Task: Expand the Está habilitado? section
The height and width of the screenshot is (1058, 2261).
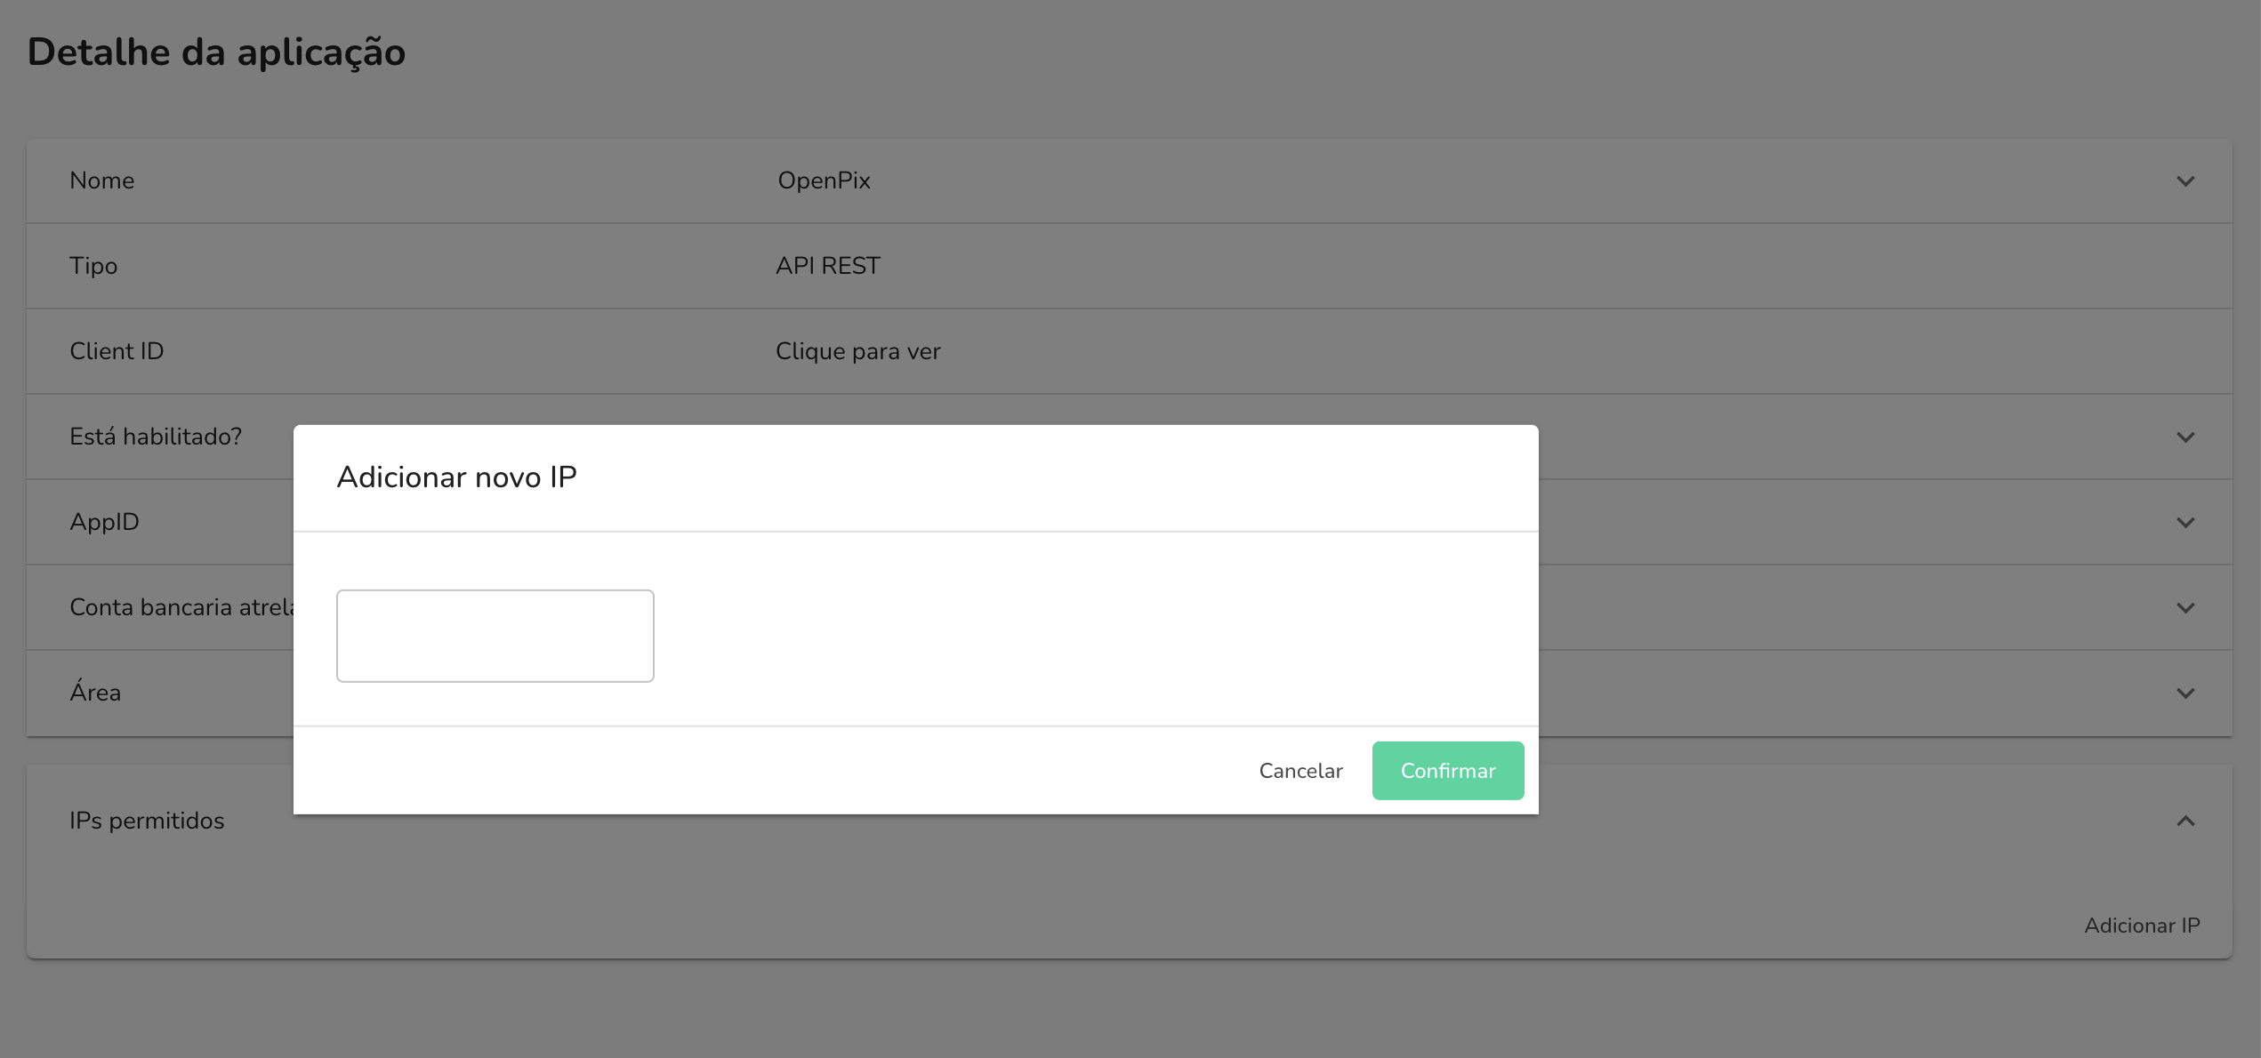Action: pyautogui.click(x=2185, y=437)
